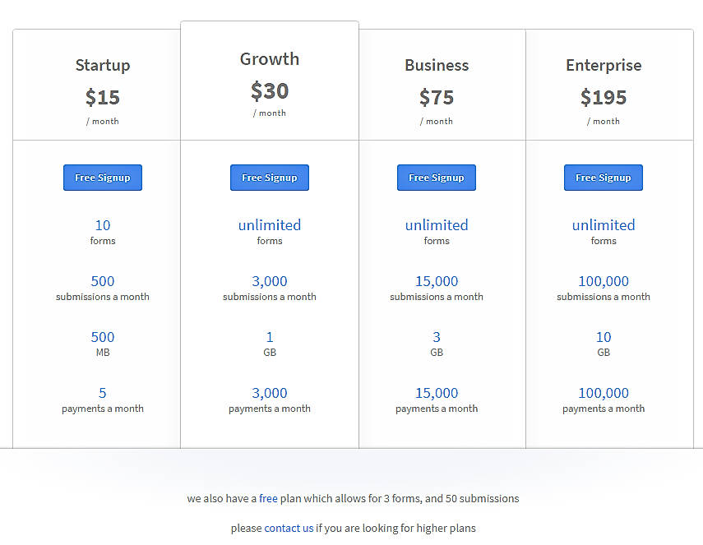Image resolution: width=703 pixels, height=545 pixels.
Task: Click Free Signup under the Growth plan
Action: pos(270,178)
